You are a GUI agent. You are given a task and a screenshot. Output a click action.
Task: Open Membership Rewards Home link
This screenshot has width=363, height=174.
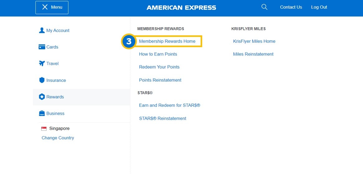coord(167,41)
